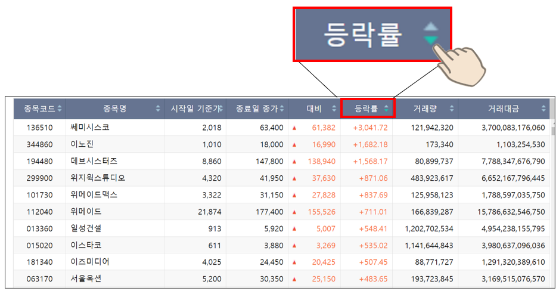
Task: Sort by 거래대금 column arrows
Action: pyautogui.click(x=544, y=109)
